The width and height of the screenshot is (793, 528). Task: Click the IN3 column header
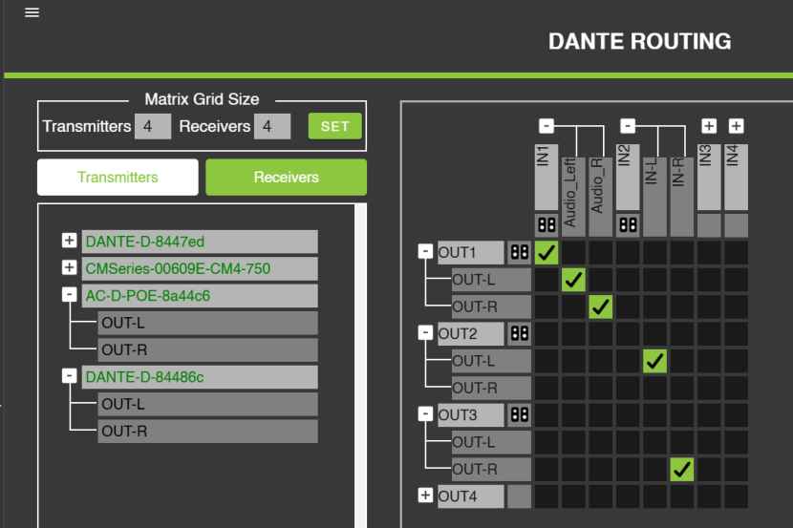coord(709,177)
